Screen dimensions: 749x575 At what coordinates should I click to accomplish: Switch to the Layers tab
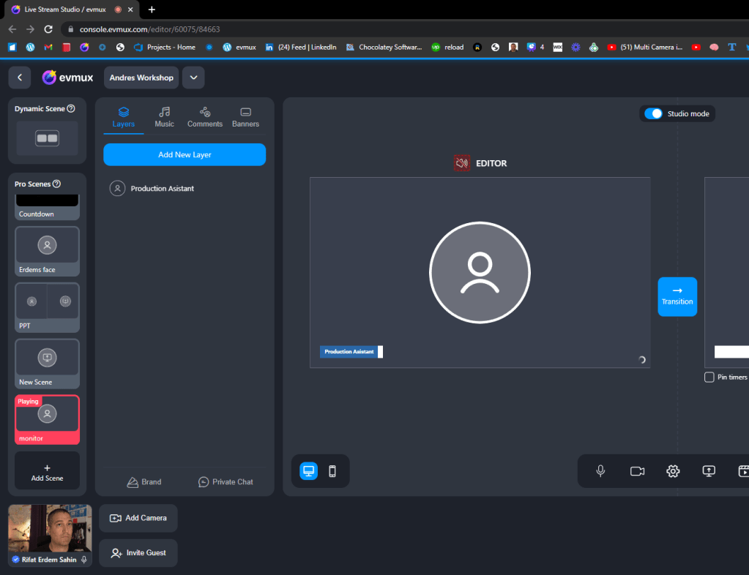[x=124, y=117]
